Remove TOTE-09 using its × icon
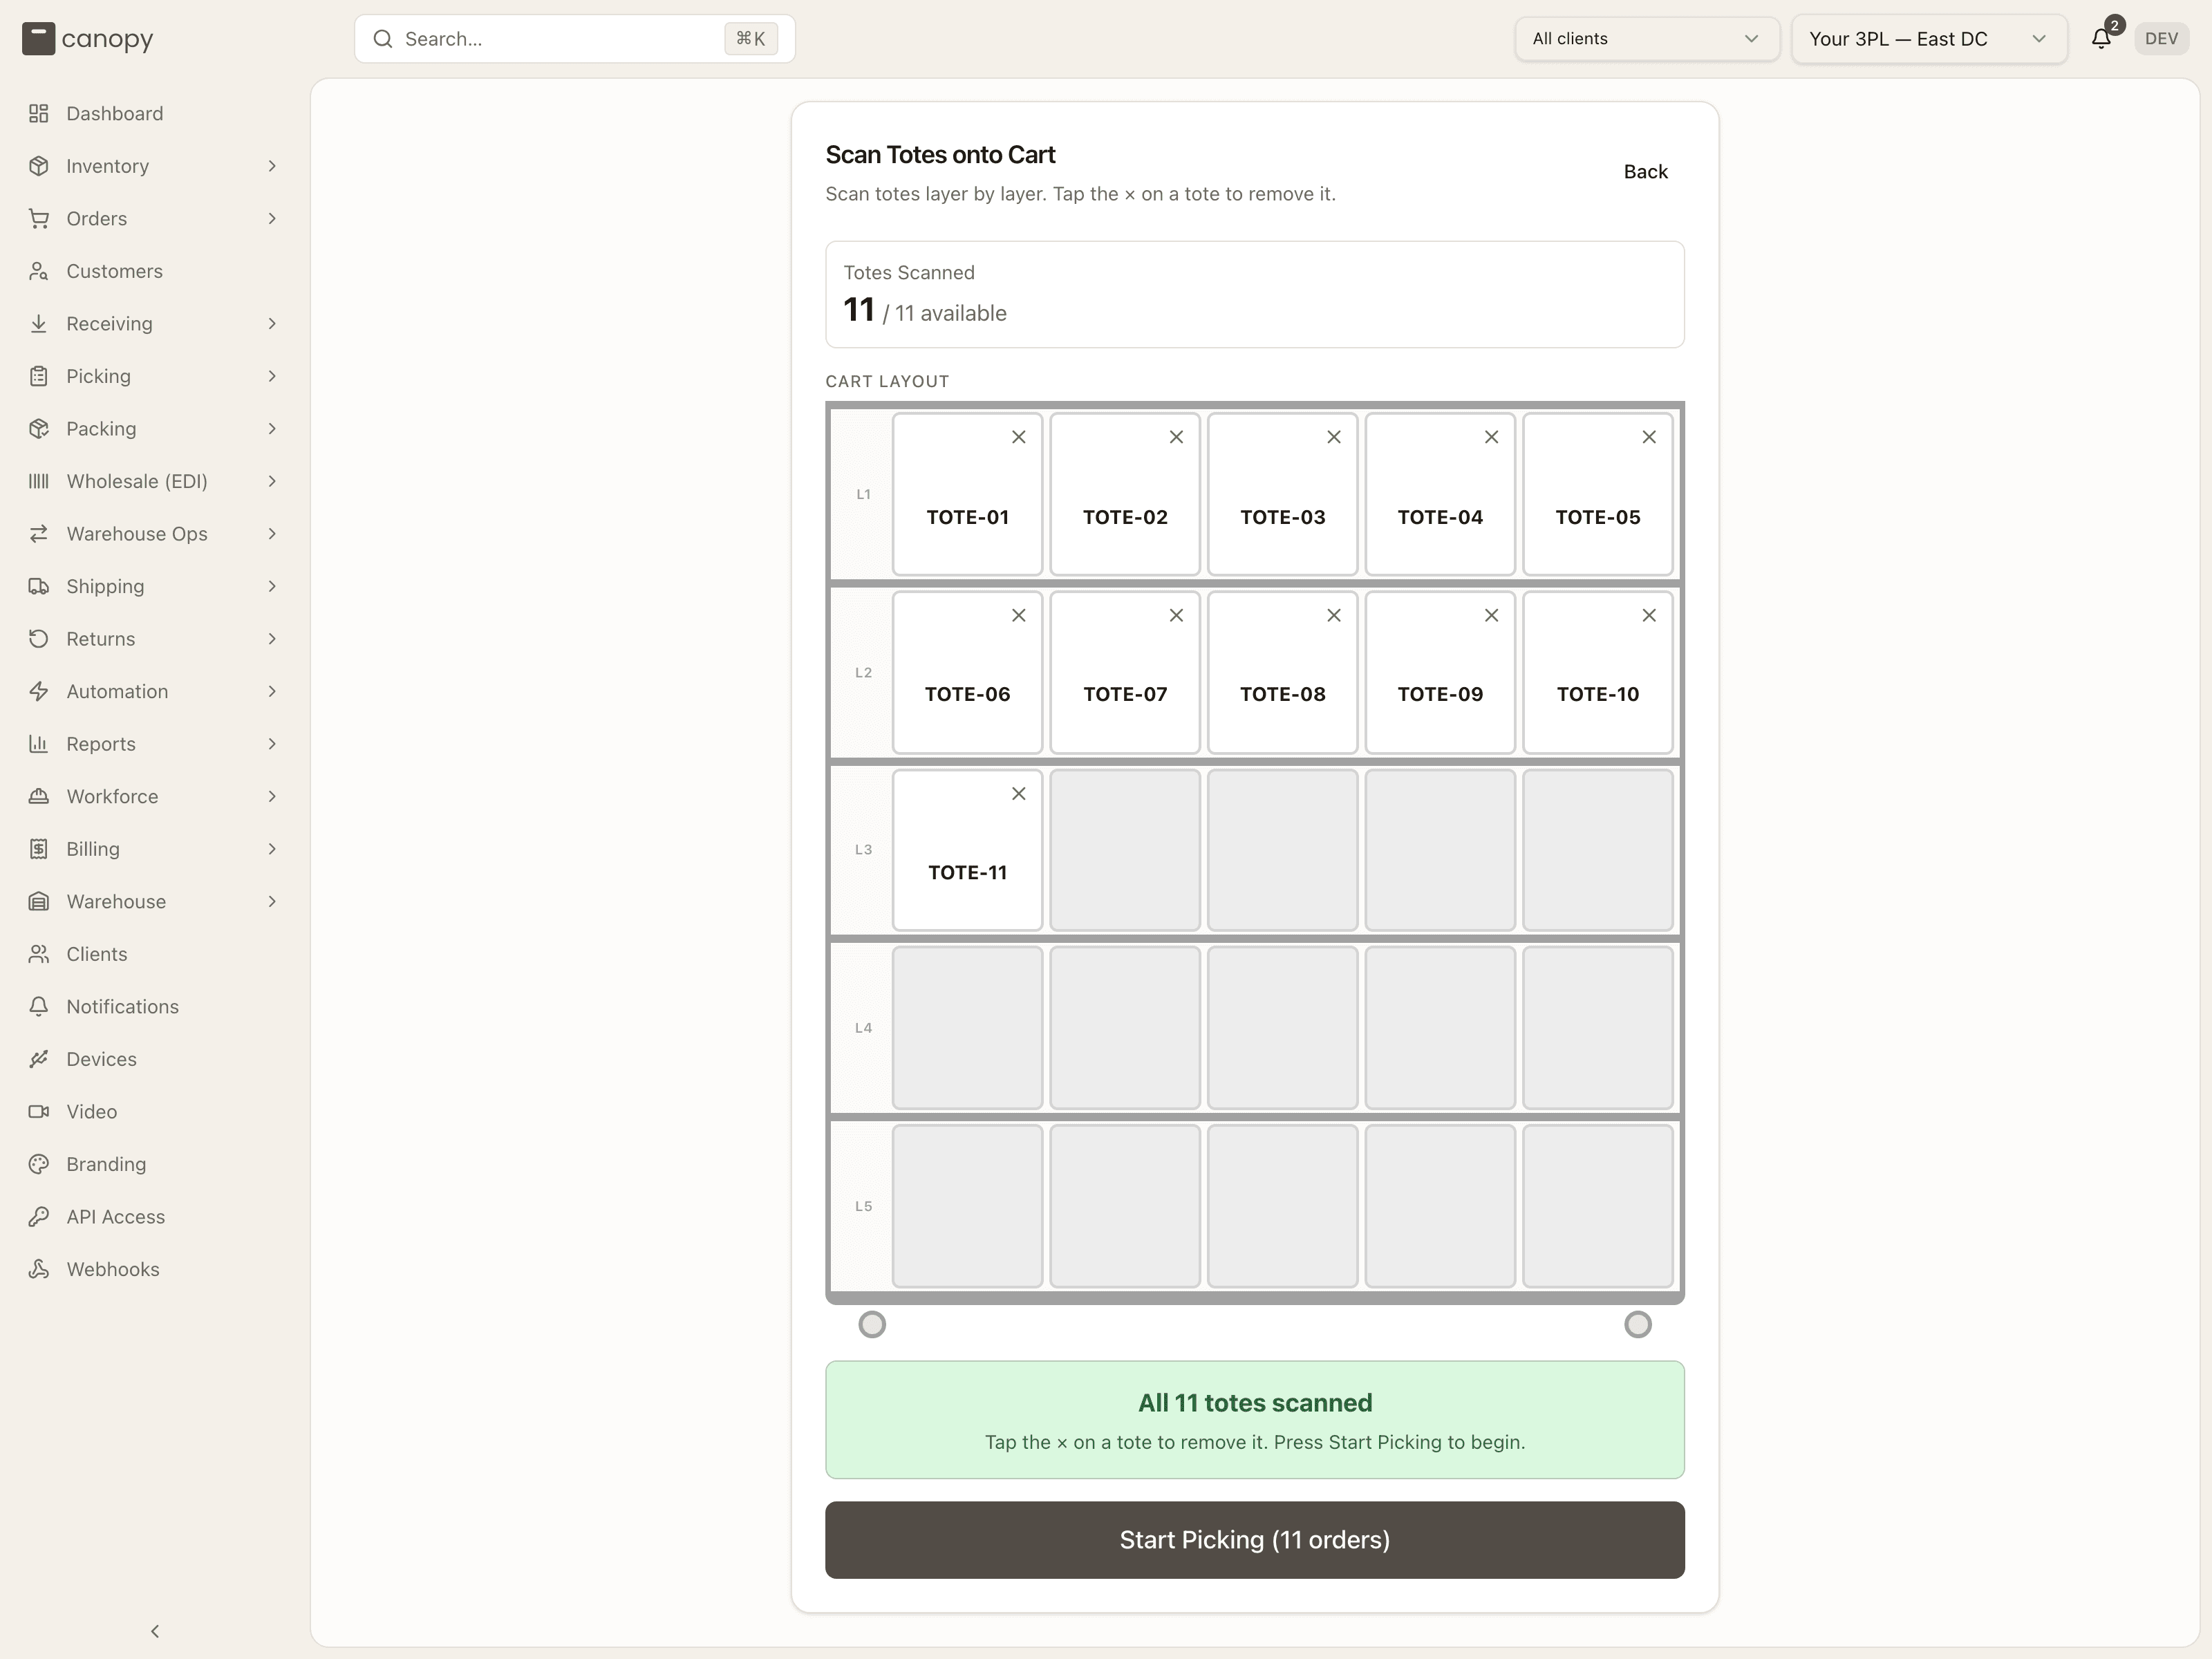 (1491, 615)
